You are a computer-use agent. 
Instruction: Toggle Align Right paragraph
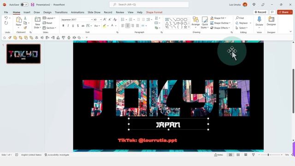point(133,26)
